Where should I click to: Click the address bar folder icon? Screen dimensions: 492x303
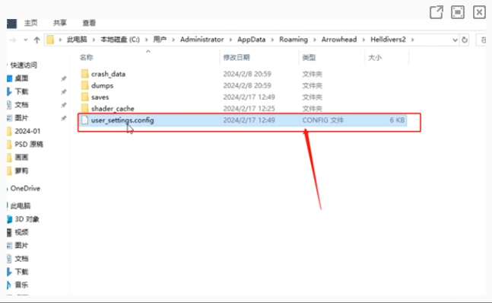point(50,40)
